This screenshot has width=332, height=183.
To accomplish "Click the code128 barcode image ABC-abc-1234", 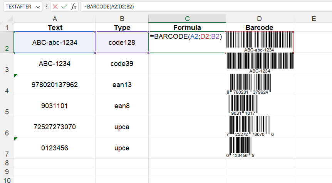I will click(x=259, y=42).
